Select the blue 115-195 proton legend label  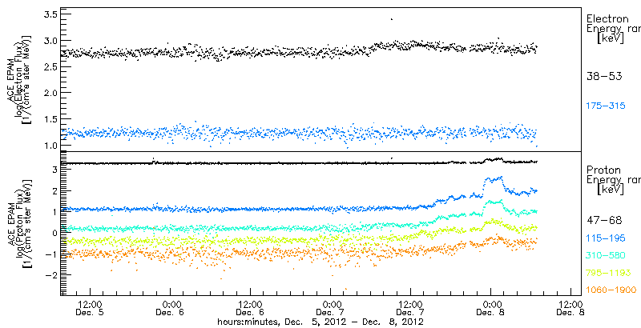pyautogui.click(x=606, y=238)
